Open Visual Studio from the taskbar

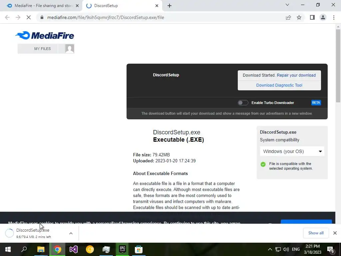(x=74, y=249)
